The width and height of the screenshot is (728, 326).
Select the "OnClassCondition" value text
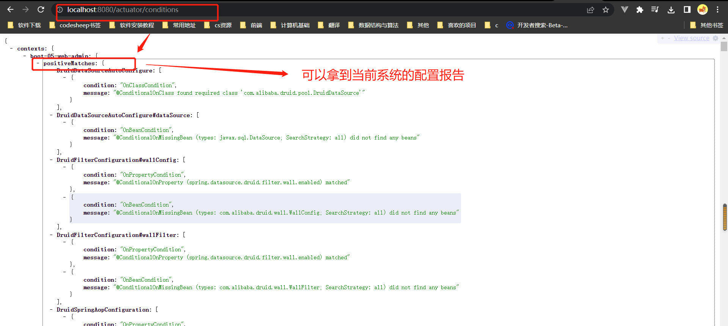147,85
